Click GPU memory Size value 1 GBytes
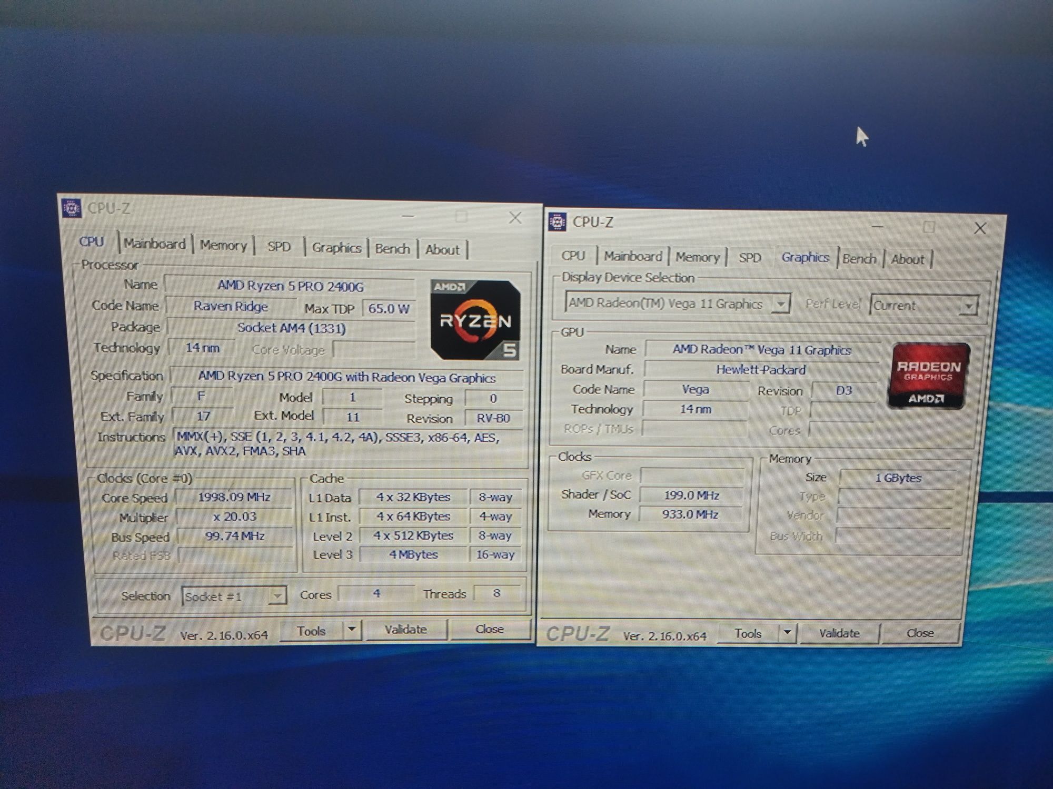The height and width of the screenshot is (789, 1053). [x=898, y=478]
